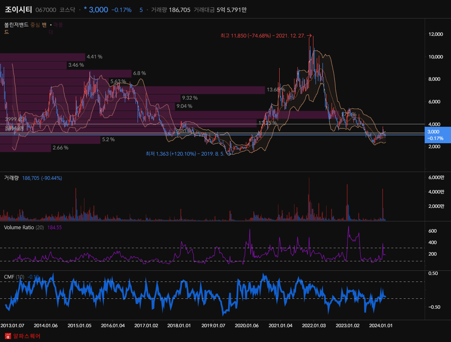
Task: Toggle the dimmed 매물대 legend entry
Action: tap(58, 25)
